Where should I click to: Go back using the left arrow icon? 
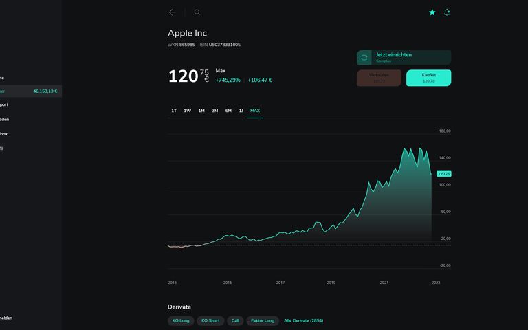point(172,12)
